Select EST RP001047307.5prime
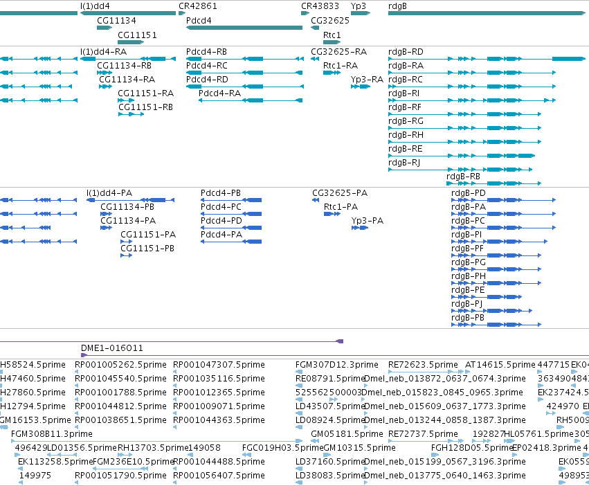589x486 pixels. (219, 365)
